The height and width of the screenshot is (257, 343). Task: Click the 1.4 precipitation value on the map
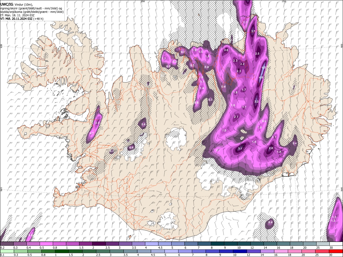(x=202, y=88)
